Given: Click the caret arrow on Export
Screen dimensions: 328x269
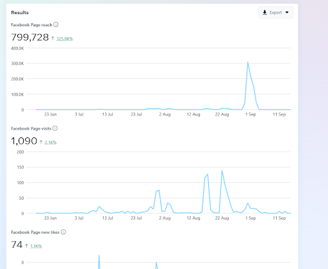Looking at the screenshot, I should point(287,12).
